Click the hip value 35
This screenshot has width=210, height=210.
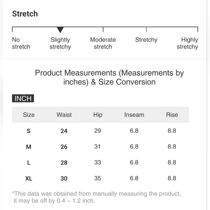pyautogui.click(x=97, y=178)
